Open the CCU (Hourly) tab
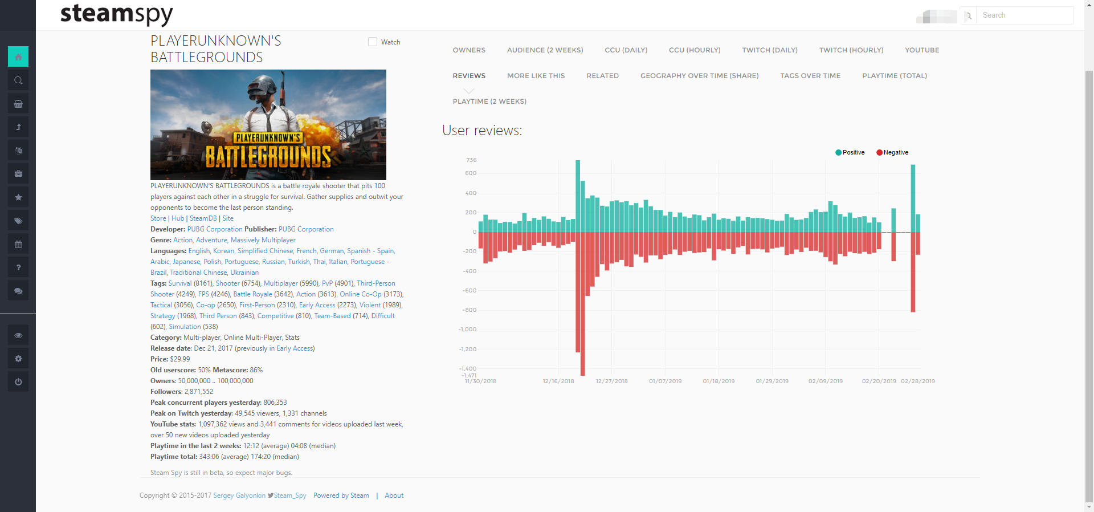The width and height of the screenshot is (1094, 512). pyautogui.click(x=695, y=50)
